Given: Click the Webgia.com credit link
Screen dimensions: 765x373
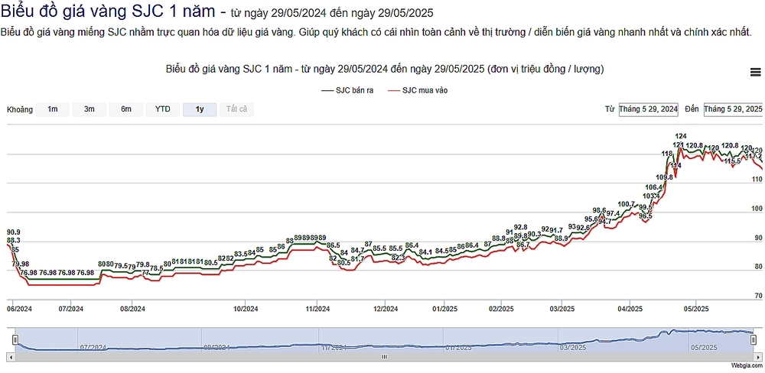Looking at the screenshot, I should pyautogui.click(x=747, y=365).
